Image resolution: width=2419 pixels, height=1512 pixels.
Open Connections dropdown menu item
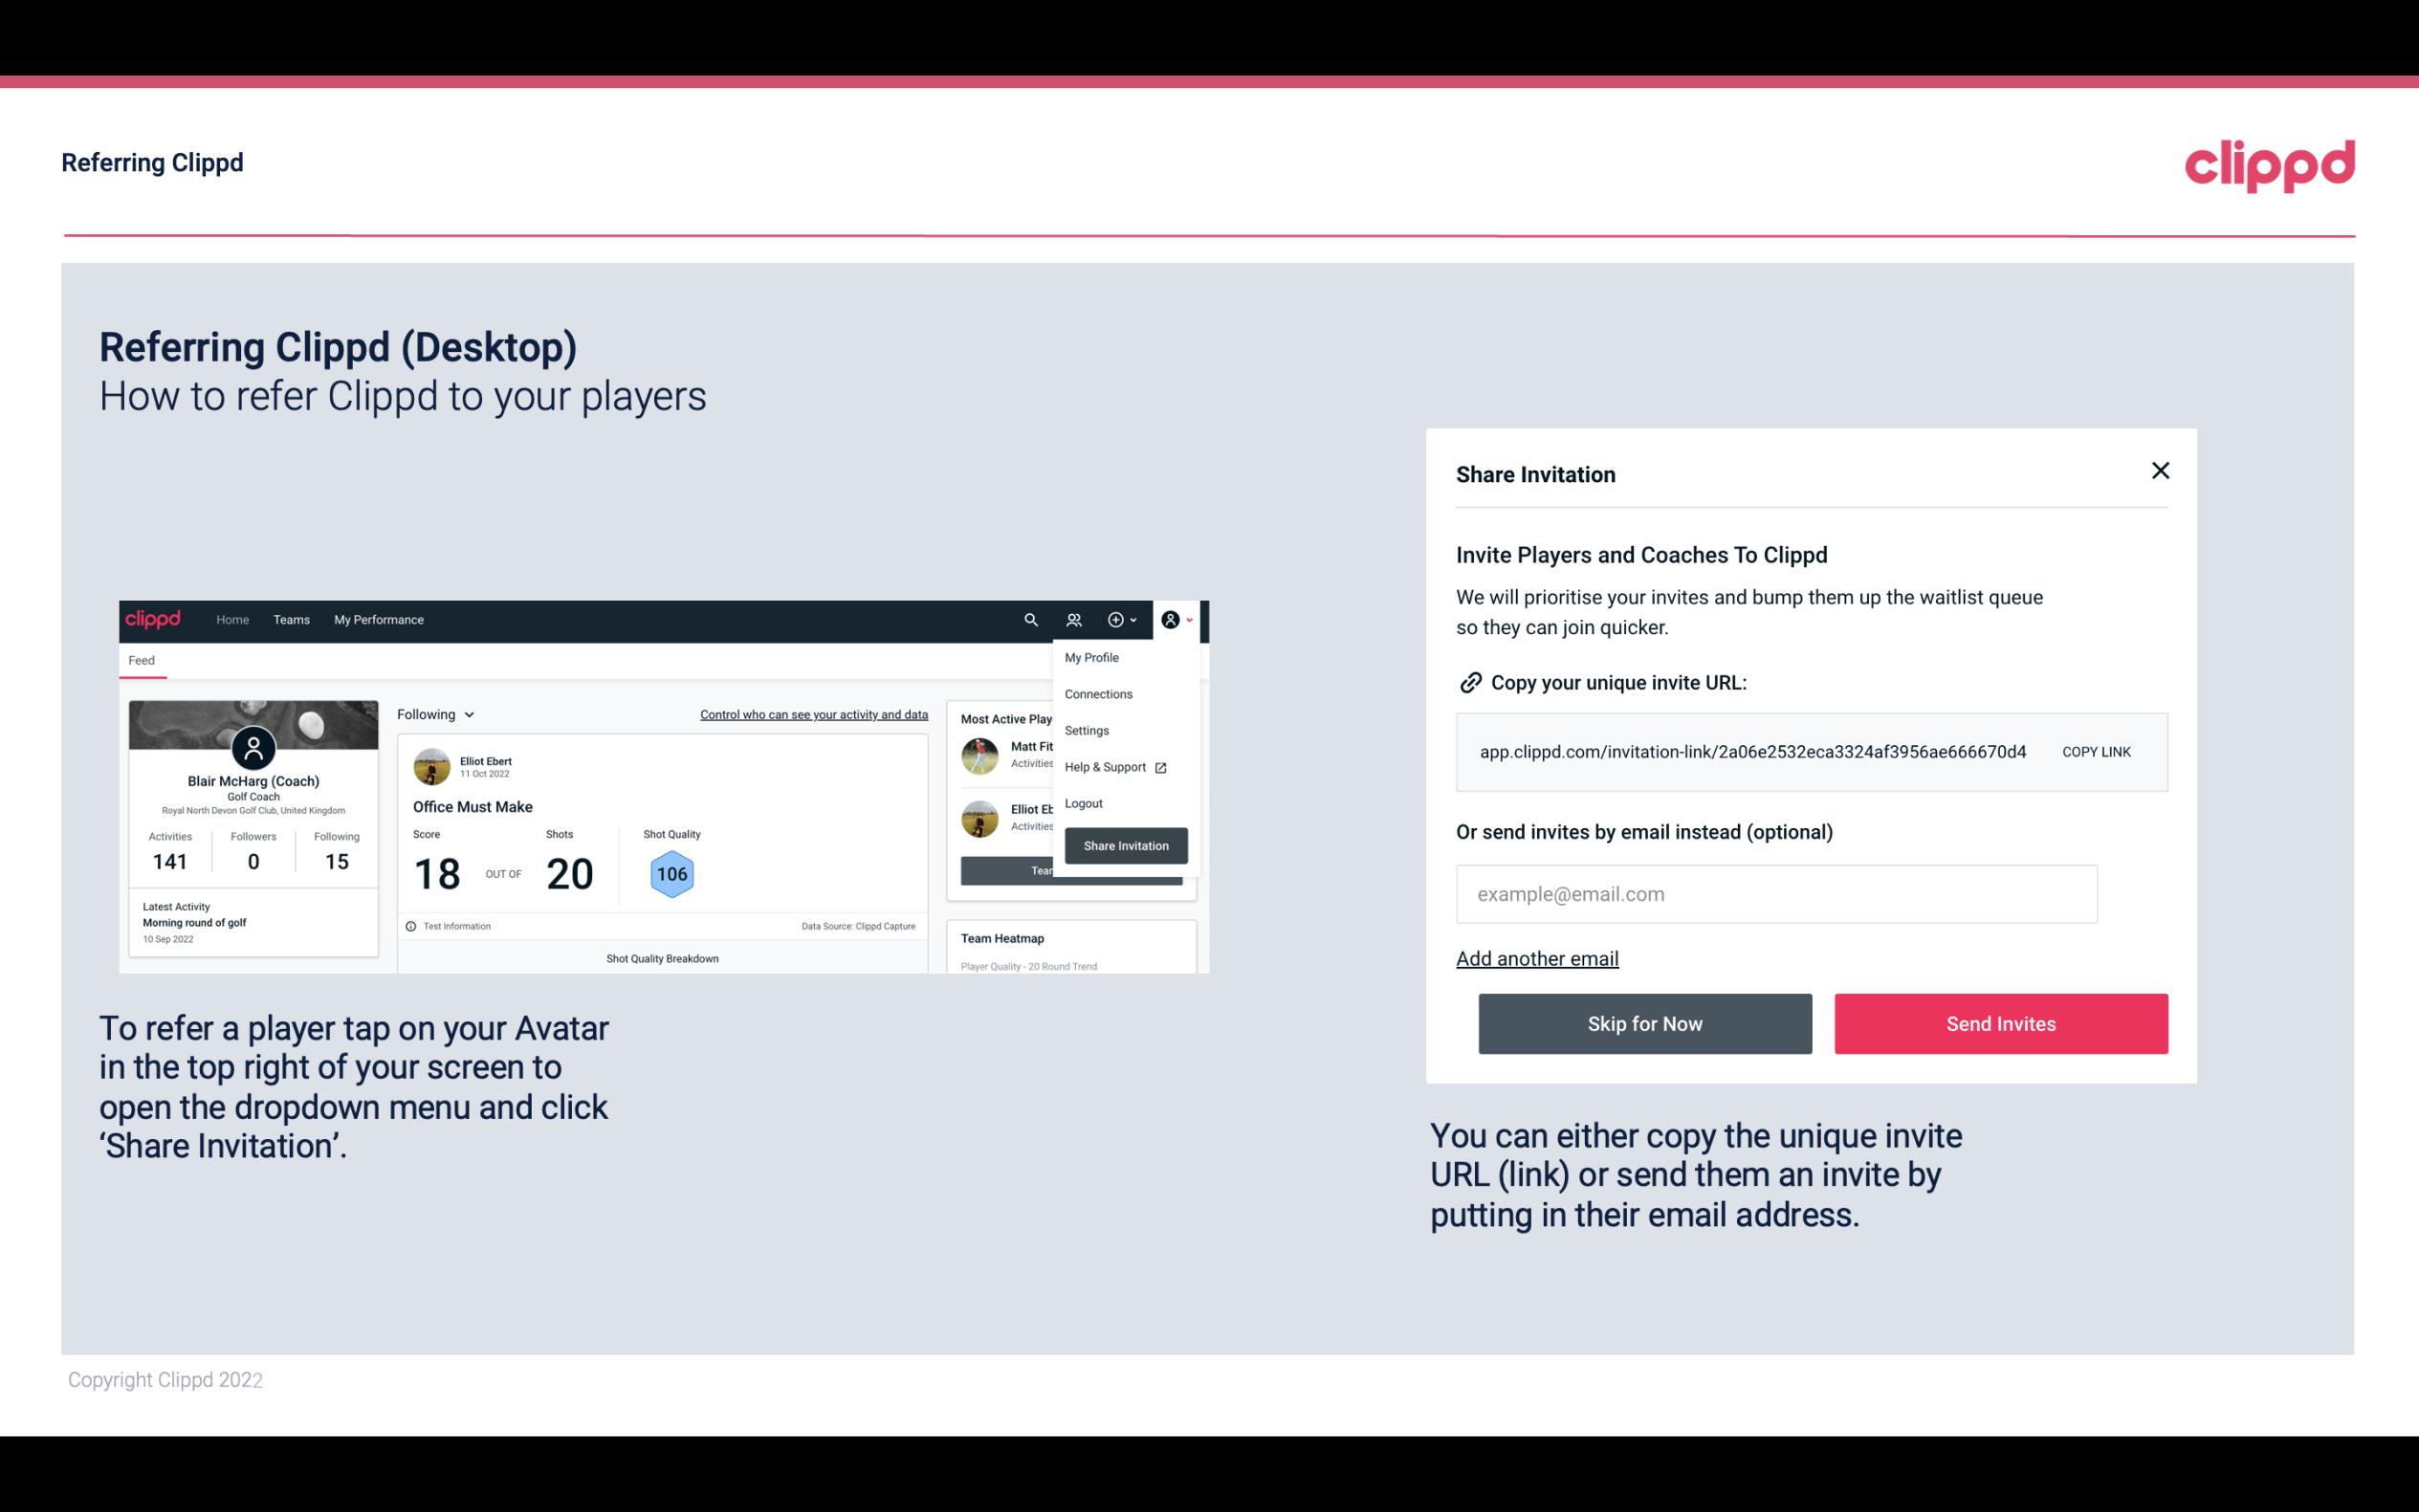tap(1099, 693)
